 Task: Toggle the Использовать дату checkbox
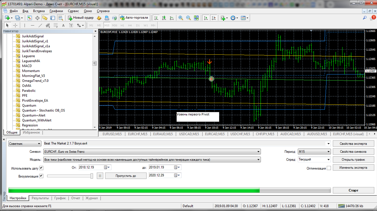pos(41,168)
